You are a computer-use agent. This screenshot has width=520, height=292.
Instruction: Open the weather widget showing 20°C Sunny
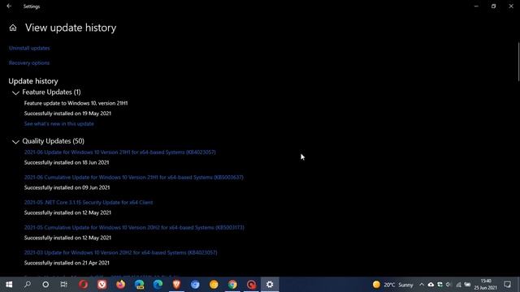coord(392,285)
